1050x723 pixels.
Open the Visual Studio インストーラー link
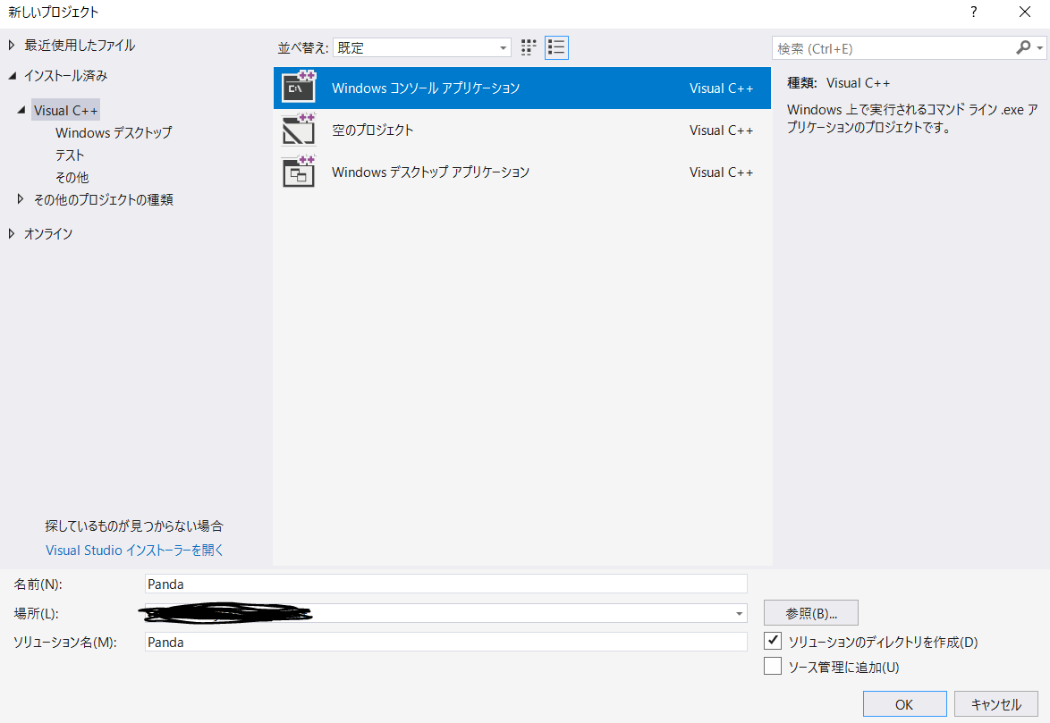134,550
